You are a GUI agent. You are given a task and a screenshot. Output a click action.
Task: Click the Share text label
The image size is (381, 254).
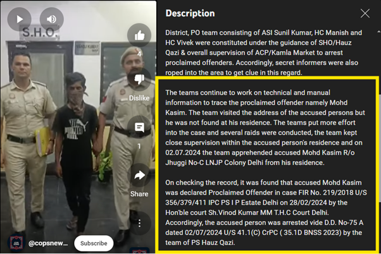coord(139,194)
